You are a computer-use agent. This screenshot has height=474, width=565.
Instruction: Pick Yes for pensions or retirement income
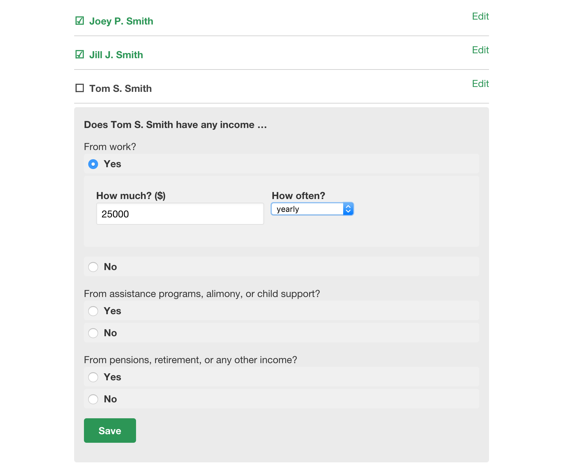pos(93,377)
